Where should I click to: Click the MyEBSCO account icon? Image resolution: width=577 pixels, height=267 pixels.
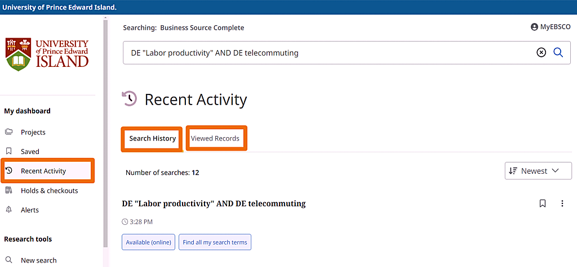click(534, 27)
